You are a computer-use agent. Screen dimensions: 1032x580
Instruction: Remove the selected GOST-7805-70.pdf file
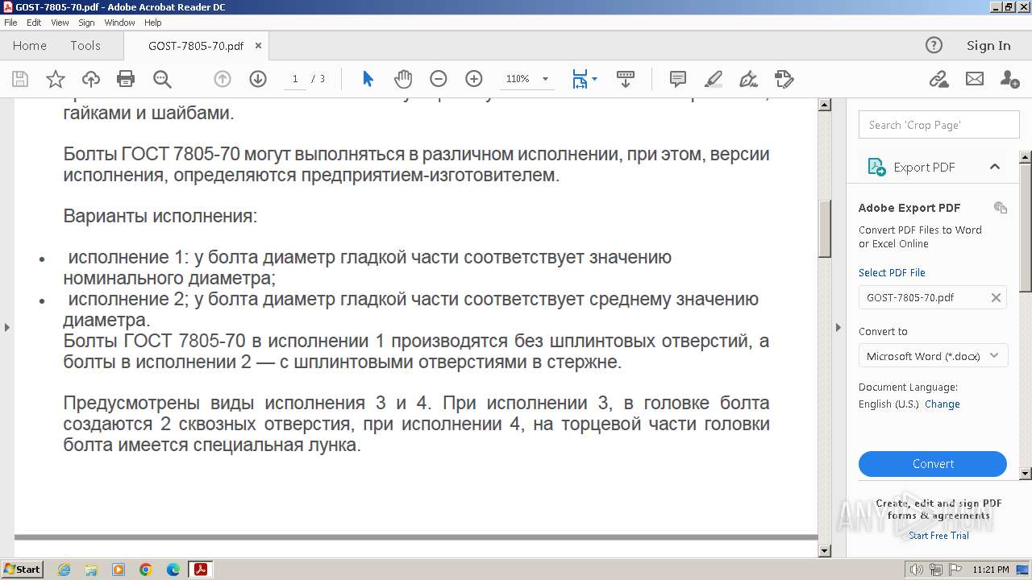pyautogui.click(x=996, y=297)
